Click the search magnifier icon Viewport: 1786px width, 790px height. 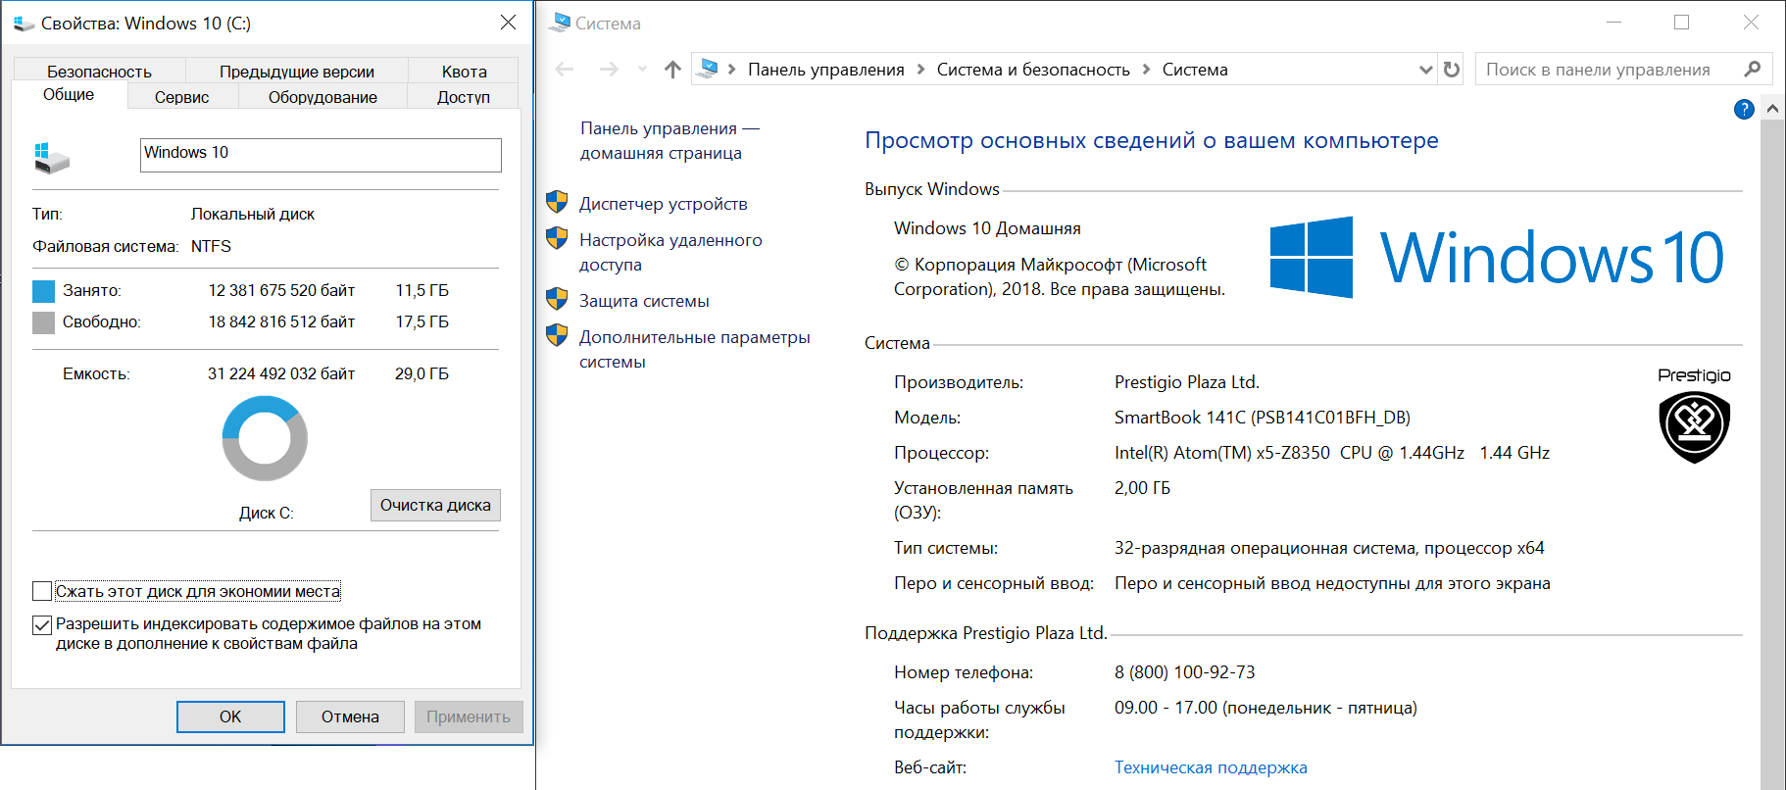(x=1753, y=69)
